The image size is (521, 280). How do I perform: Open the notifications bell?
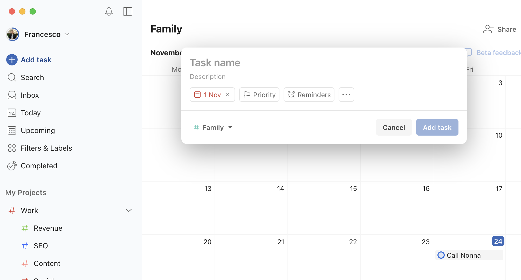(x=109, y=11)
